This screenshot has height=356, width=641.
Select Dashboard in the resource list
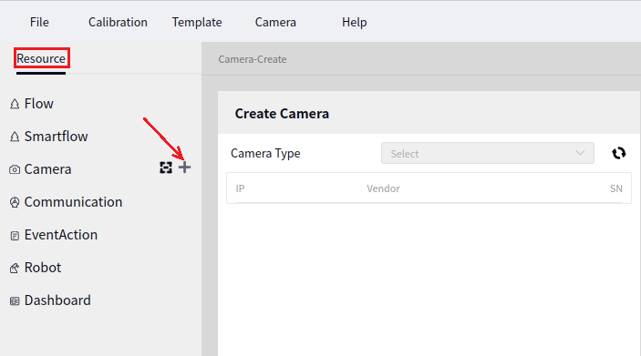(57, 300)
